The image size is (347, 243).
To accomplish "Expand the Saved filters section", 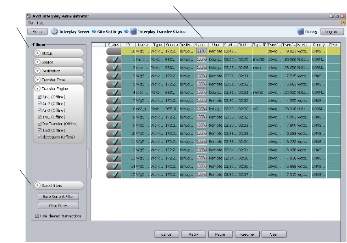I will click(x=37, y=185).
